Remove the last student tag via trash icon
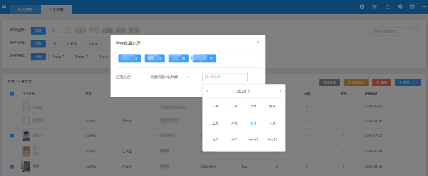 click(211, 58)
